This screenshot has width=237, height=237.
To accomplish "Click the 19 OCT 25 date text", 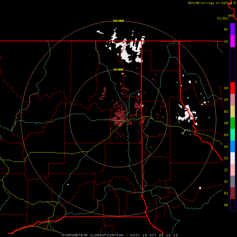I will point(153,235).
